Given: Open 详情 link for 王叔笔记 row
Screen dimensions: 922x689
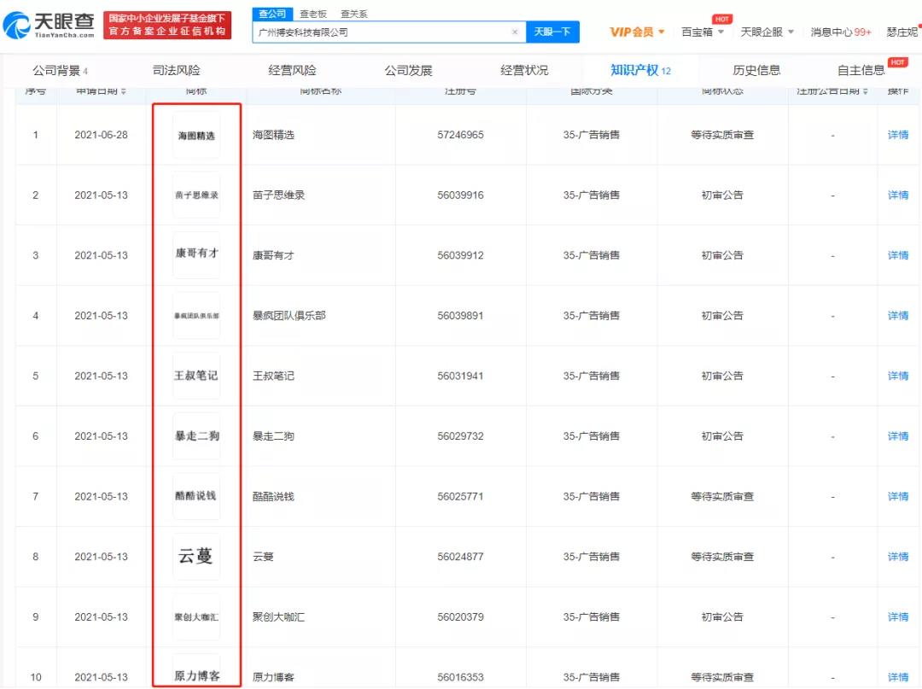Looking at the screenshot, I should [897, 376].
